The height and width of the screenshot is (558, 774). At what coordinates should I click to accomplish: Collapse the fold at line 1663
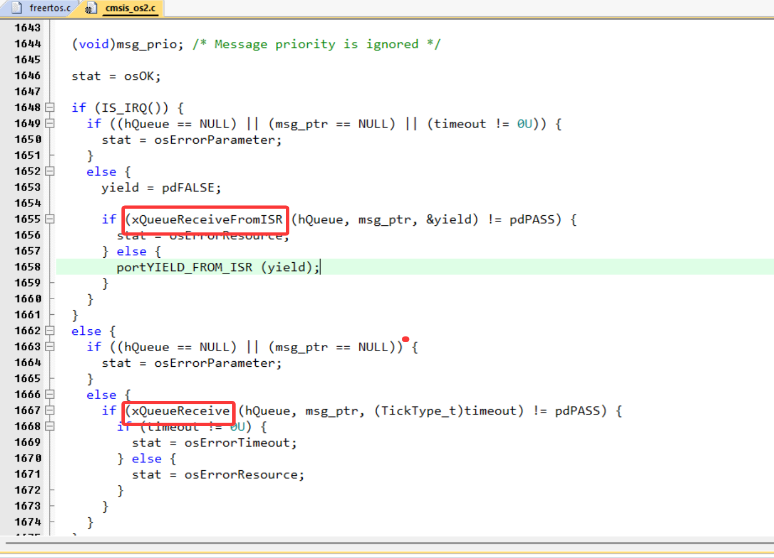click(x=50, y=346)
